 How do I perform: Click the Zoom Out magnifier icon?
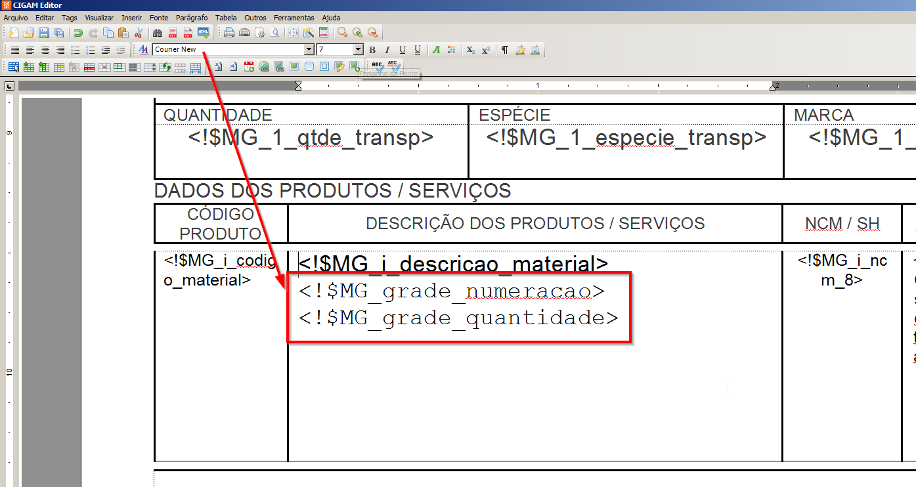[x=372, y=33]
